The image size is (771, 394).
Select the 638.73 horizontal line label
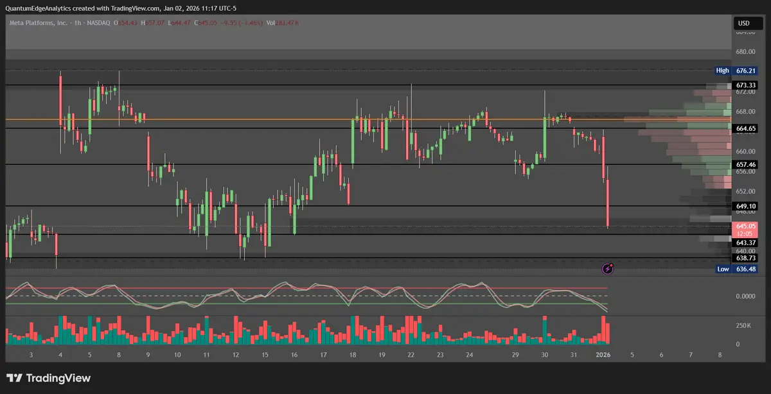(745, 258)
